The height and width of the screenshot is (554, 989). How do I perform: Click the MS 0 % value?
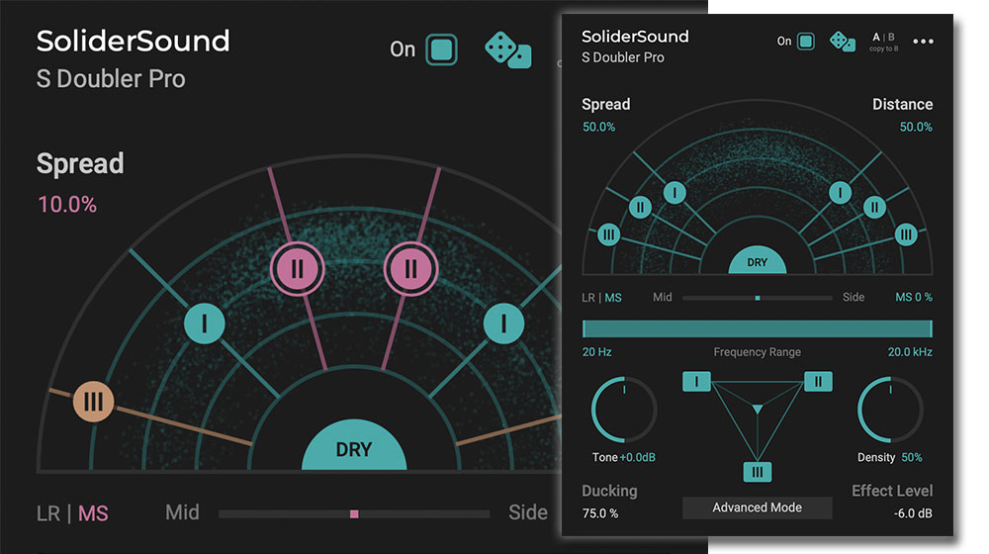point(913,297)
